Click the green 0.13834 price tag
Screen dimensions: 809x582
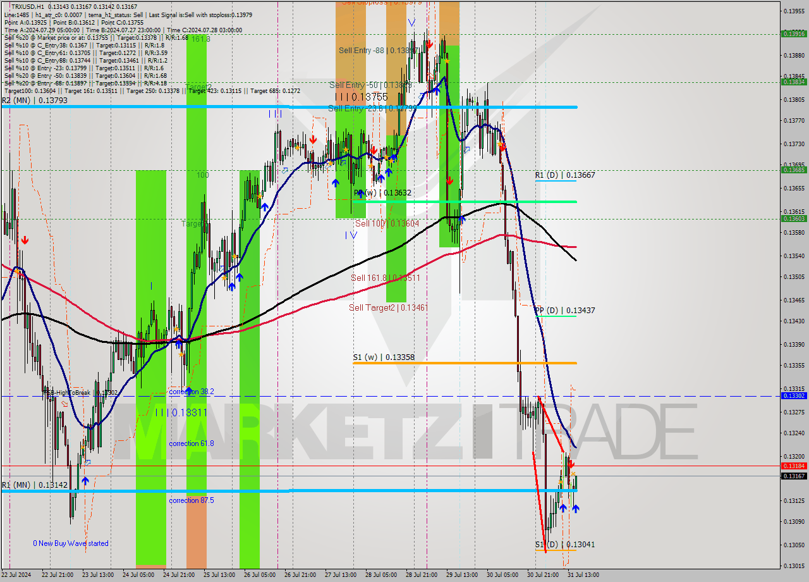pos(794,82)
